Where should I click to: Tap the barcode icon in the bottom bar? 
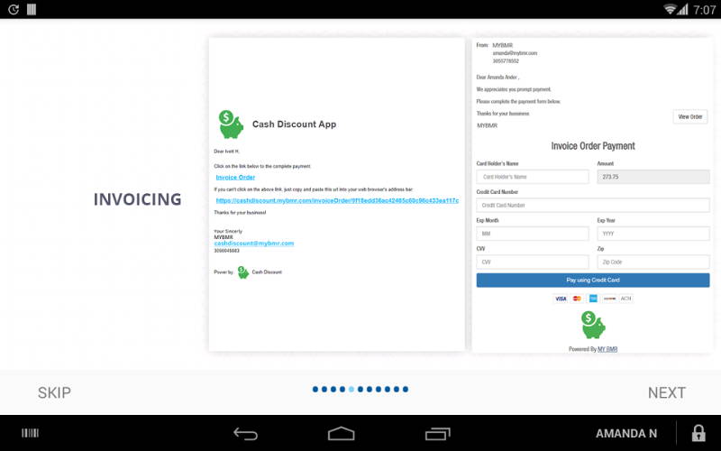coord(31,433)
